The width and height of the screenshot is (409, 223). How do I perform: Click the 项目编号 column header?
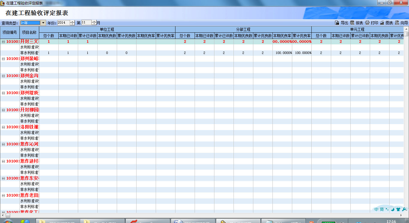(x=10, y=32)
